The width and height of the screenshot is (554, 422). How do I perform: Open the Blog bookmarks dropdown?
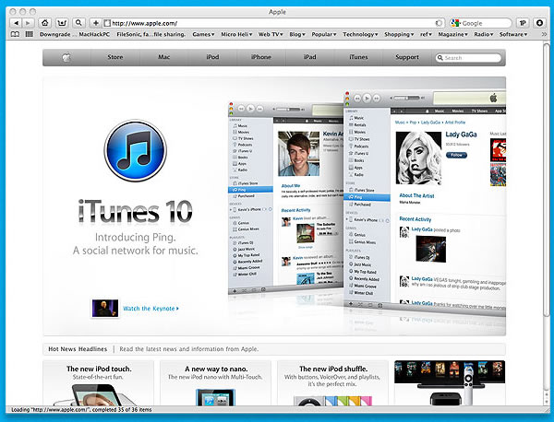(297, 34)
